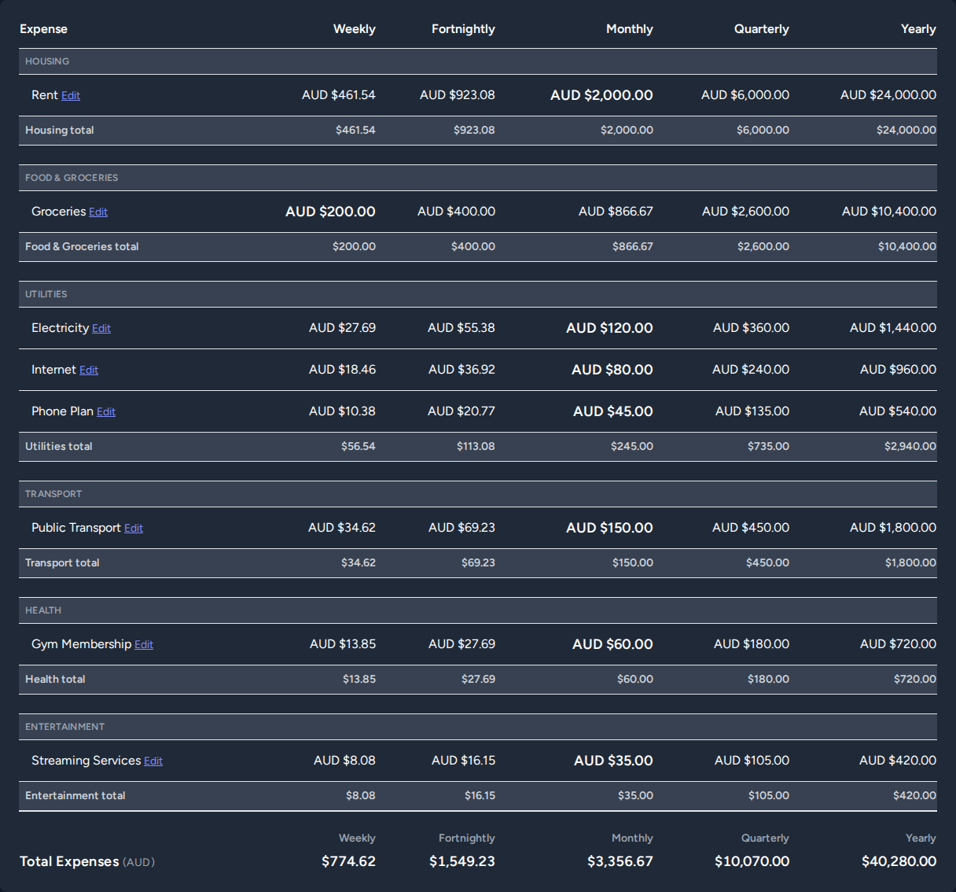Image resolution: width=956 pixels, height=892 pixels.
Task: Click Gym Membership's monthly AUD $60.00
Action: 612,644
